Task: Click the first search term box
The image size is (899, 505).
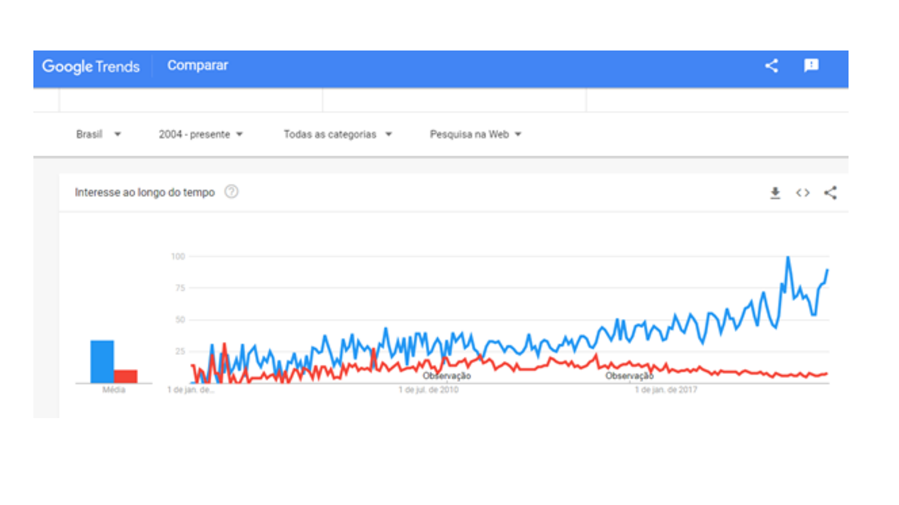Action: tap(191, 100)
